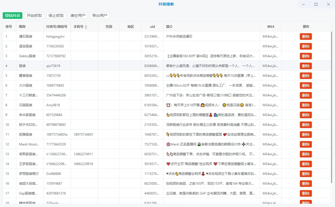
Task: Select the 1156230382 ID cell
Action: (57, 46)
